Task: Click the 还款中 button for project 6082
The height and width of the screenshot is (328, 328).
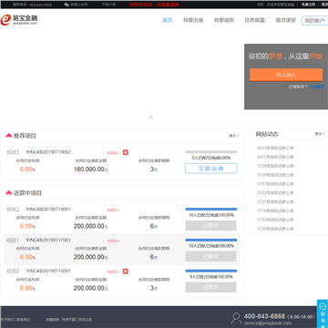Action: [210, 226]
